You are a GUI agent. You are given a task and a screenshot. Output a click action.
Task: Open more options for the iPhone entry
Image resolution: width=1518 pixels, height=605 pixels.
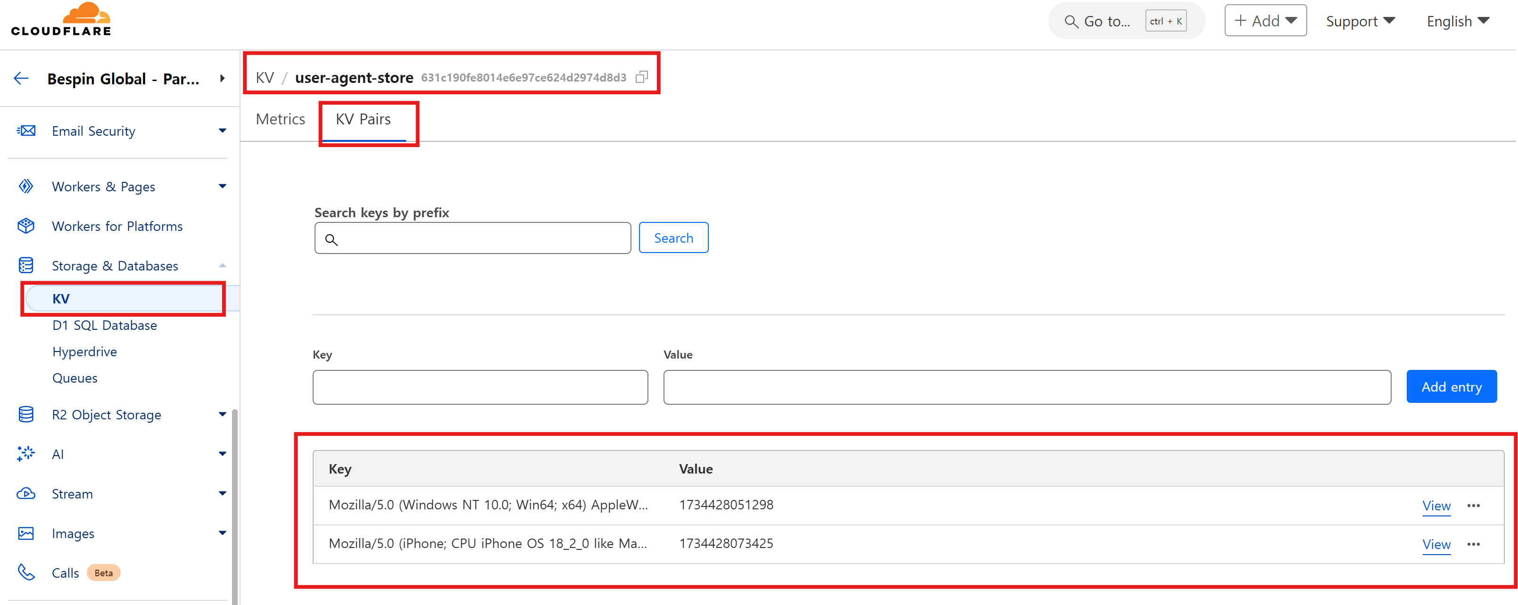pyautogui.click(x=1473, y=544)
